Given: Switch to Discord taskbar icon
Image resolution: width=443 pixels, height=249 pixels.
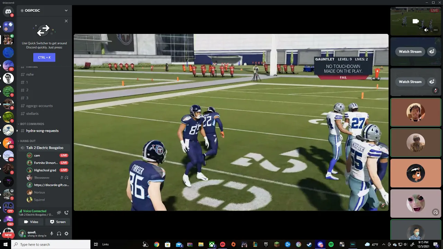Looking at the screenshot, I should pos(320,245).
